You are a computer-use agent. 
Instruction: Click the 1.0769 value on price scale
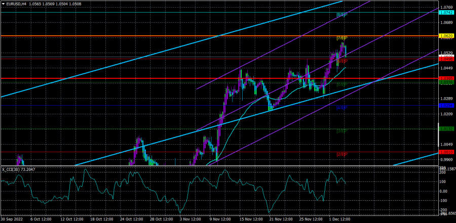point(446,7)
